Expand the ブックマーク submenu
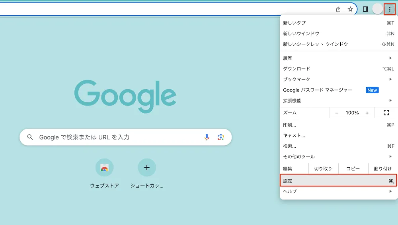 pyautogui.click(x=339, y=79)
